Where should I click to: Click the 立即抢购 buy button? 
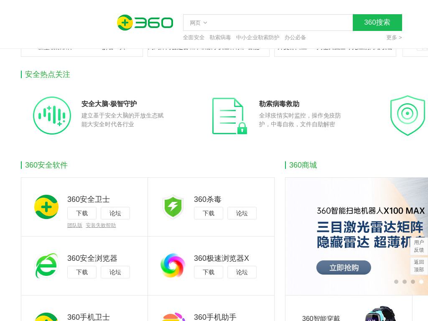tap(344, 267)
